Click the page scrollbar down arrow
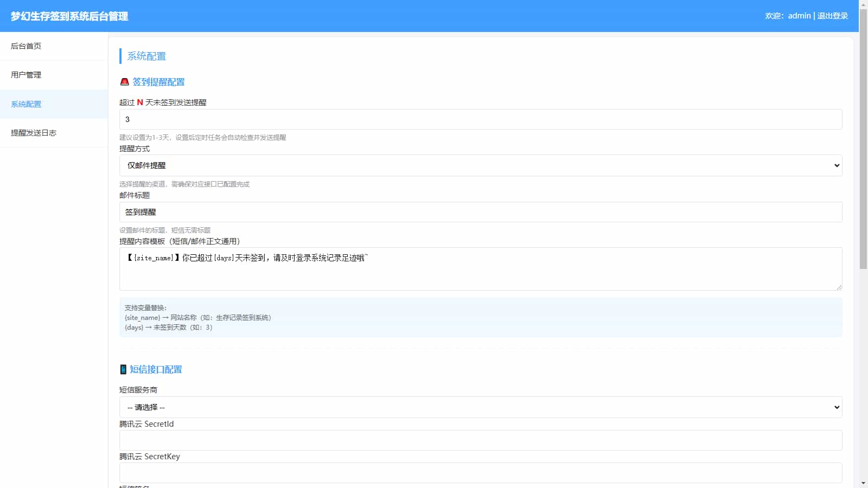 pyautogui.click(x=863, y=483)
